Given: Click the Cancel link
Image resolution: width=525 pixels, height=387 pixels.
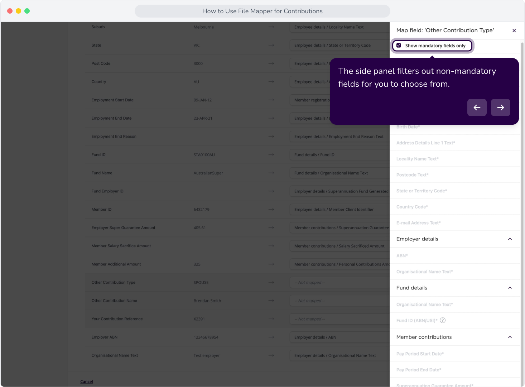Looking at the screenshot, I should [x=86, y=382].
